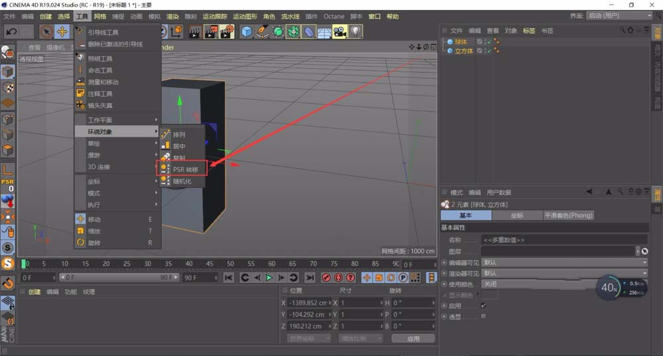The width and height of the screenshot is (663, 356).
Task: Select 随机化 in the submenu
Action: tap(182, 181)
